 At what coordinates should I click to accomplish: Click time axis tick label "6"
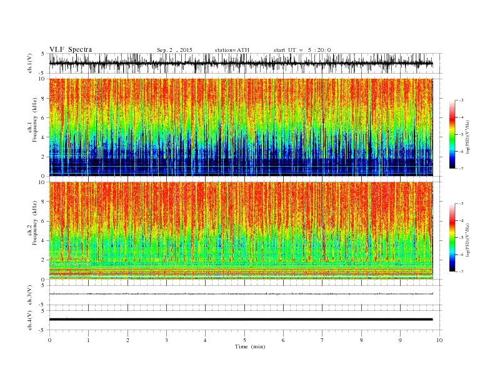[x=283, y=340]
